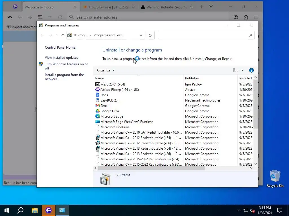Open the taskbar search icon
This screenshot has width=289, height=216.
pyautogui.click(x=20, y=210)
